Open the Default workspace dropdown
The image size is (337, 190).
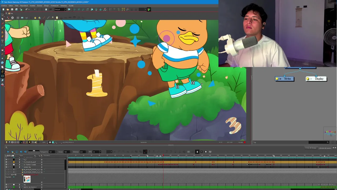click(61, 9)
